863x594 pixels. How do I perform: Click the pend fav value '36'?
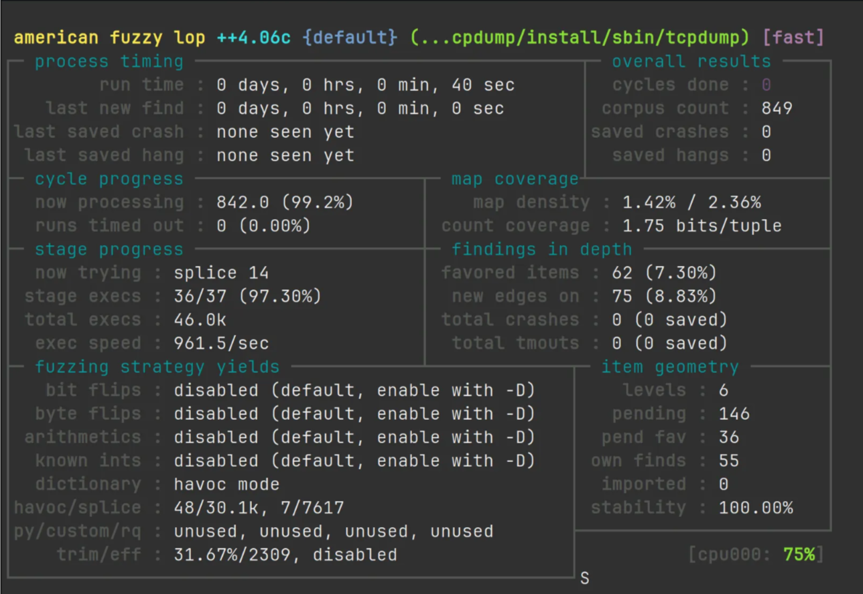[729, 437]
